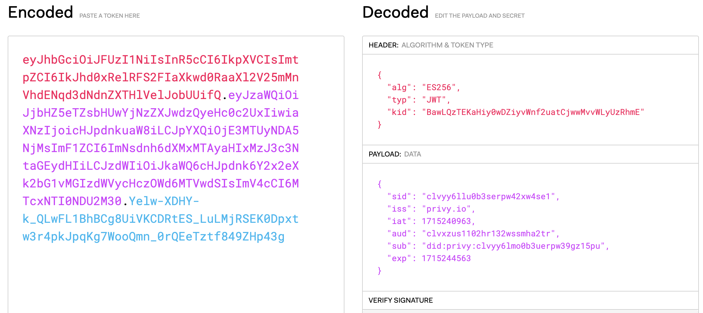The width and height of the screenshot is (703, 313).
Task: Click the "iss": "privy.io" payload line
Action: click(x=431, y=209)
